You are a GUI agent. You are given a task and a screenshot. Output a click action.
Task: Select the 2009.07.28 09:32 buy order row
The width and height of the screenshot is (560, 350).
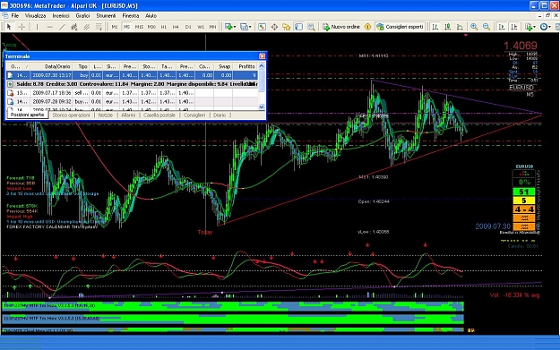[132, 102]
